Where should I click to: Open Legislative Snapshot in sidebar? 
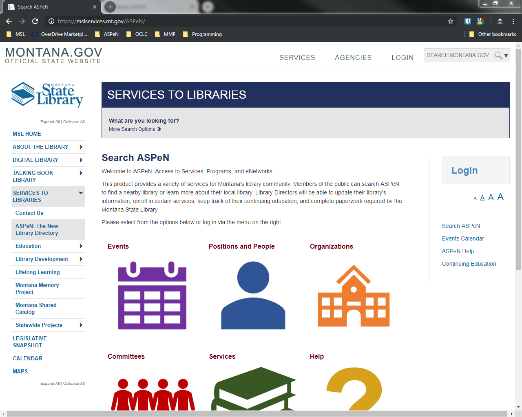click(30, 342)
